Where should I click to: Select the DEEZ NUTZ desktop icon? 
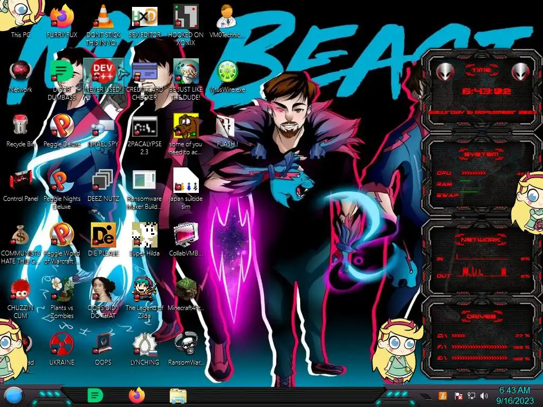[x=103, y=186]
